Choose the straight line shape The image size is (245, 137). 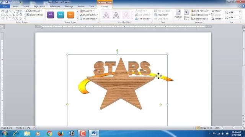10,11
